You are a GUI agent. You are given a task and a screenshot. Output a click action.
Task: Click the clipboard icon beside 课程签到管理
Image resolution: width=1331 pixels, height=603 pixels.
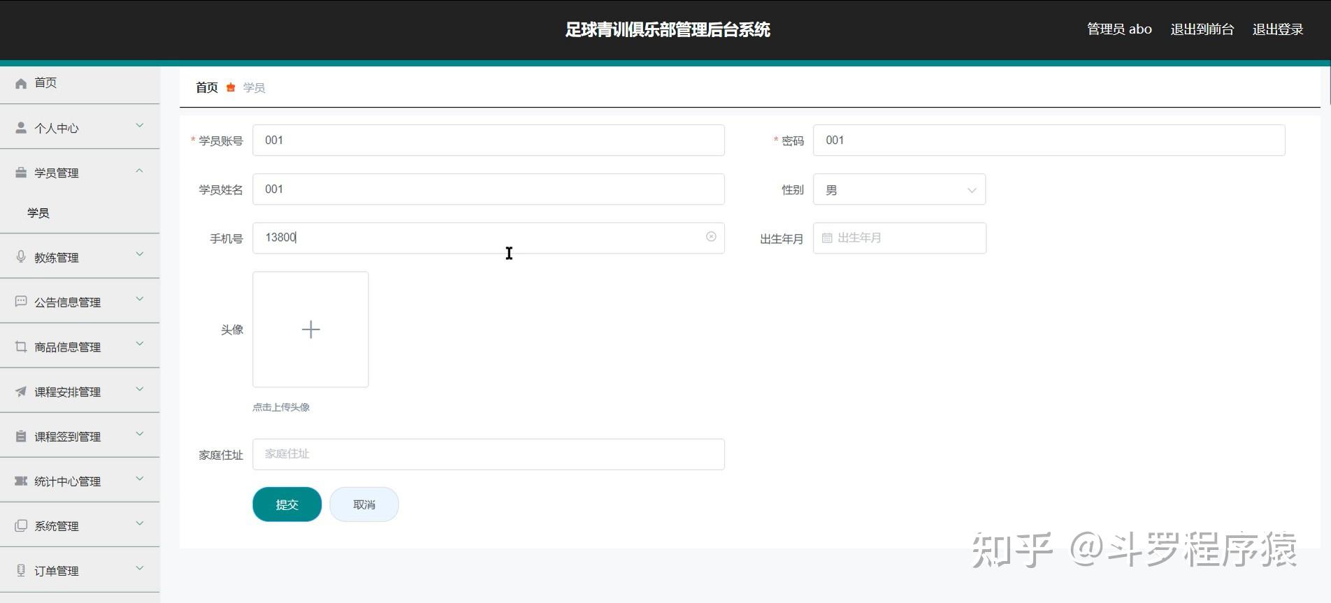(21, 436)
